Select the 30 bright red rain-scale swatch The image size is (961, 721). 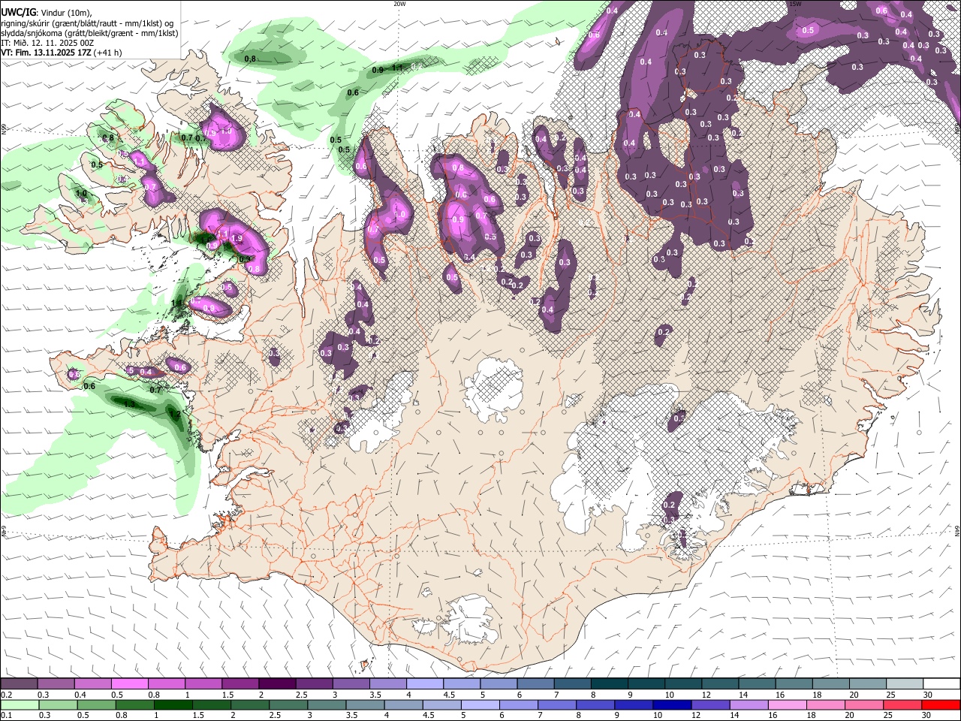[x=941, y=704]
